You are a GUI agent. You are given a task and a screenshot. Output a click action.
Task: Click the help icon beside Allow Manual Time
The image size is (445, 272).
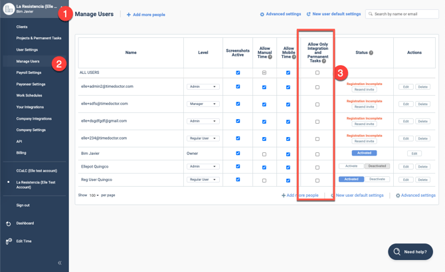[270, 57]
